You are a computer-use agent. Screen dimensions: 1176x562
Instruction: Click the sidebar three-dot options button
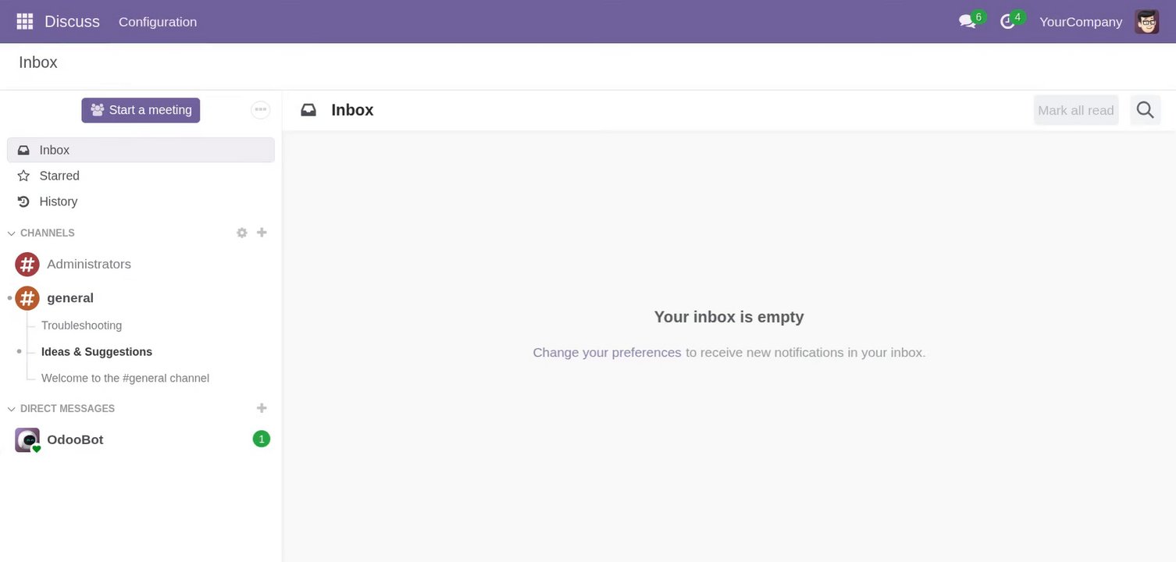point(260,110)
